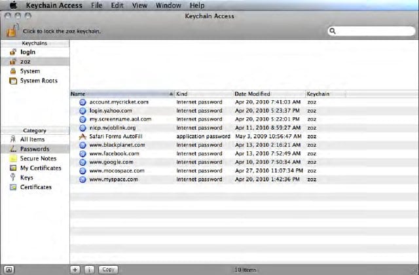This screenshot has height=275, width=419.
Task: Click the date 'May 3, 2009 10:56:47 AM'
Action: [x=268, y=137]
